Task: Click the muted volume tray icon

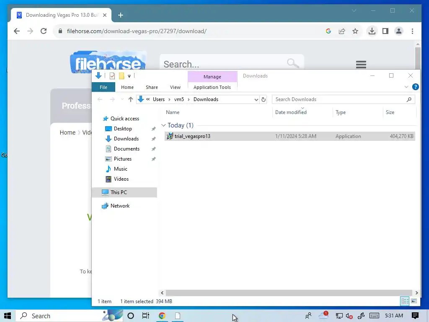Action: (349, 316)
